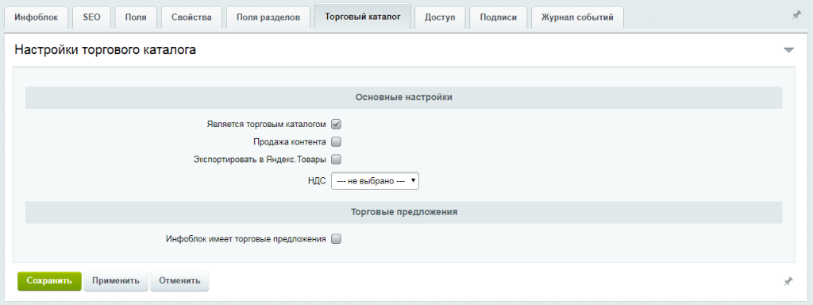Screen dimensions: 813x305
Task: Click the Торговые предложения section header
Action: [404, 212]
